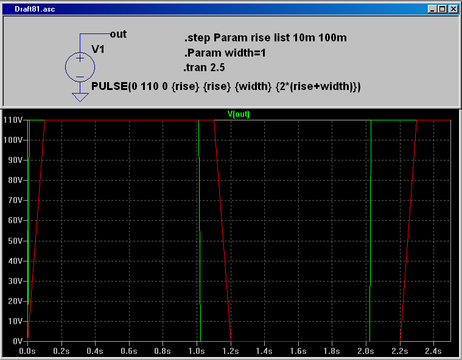
Task: Click the 'out' net label
Action: (x=118, y=34)
